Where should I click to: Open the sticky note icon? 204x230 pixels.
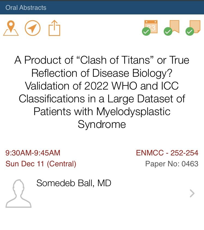[x=194, y=26]
